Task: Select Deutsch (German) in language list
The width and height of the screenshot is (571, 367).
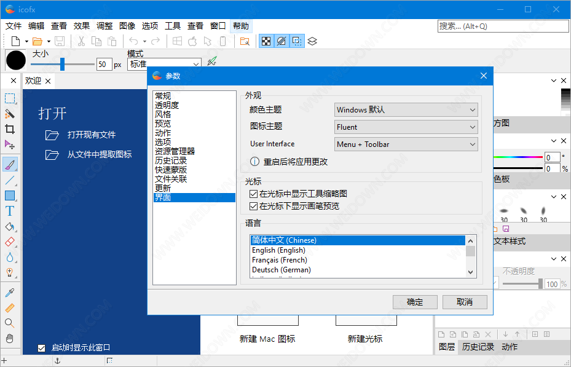Action: [357, 270]
